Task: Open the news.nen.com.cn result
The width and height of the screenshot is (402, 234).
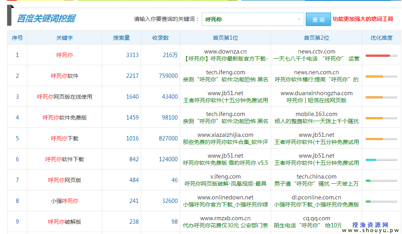Action: 316,73
